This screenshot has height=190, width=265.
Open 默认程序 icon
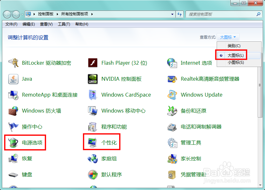92,175
